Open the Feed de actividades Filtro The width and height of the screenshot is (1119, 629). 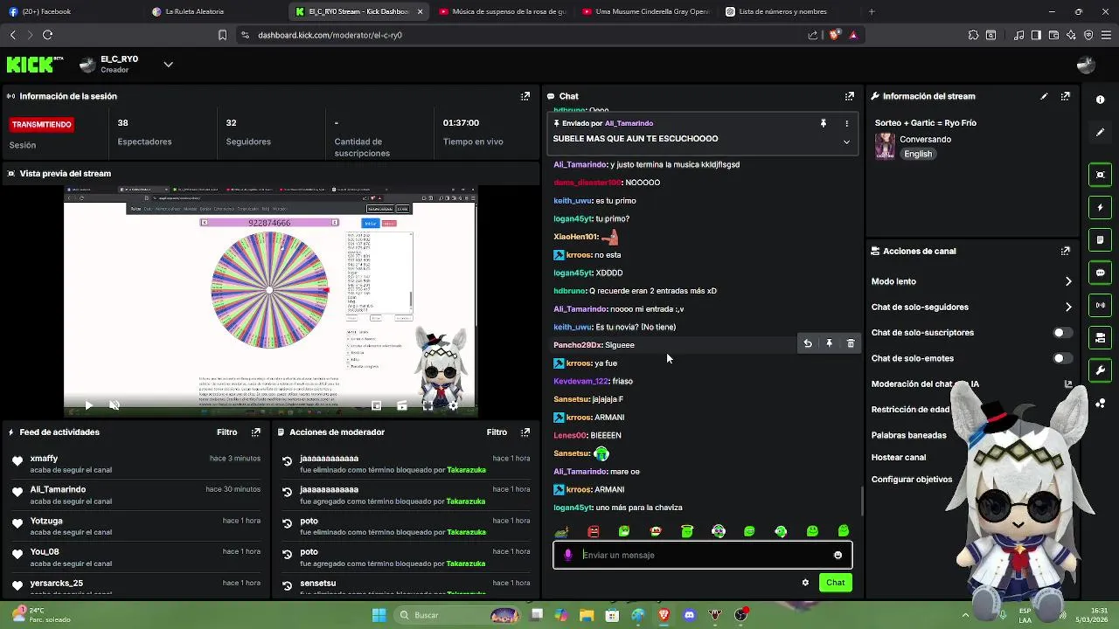tap(226, 432)
